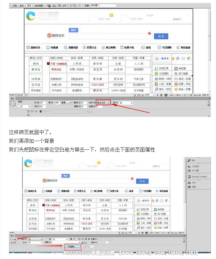
Task: Toggle bold B in bottom properties panel
Action: (71, 239)
